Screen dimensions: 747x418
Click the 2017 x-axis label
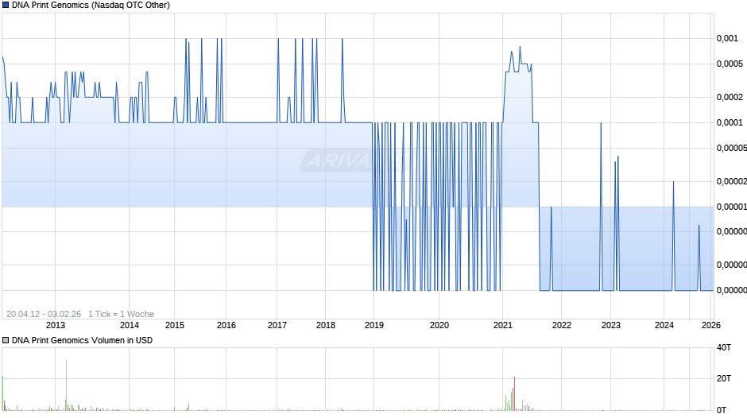tap(277, 325)
